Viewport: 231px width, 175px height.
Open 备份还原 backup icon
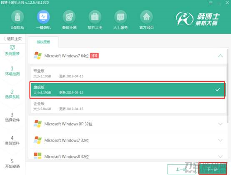click(69, 17)
